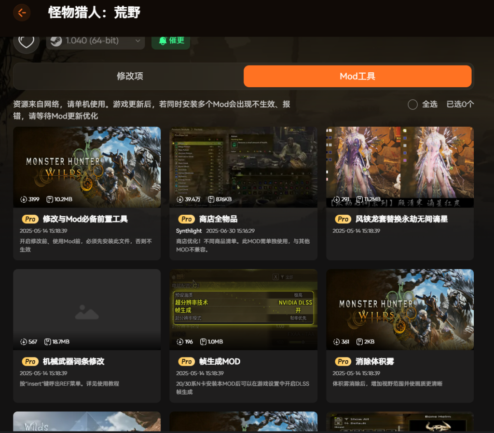Click the 机械武器词条修改 placeholder image

pos(87,309)
